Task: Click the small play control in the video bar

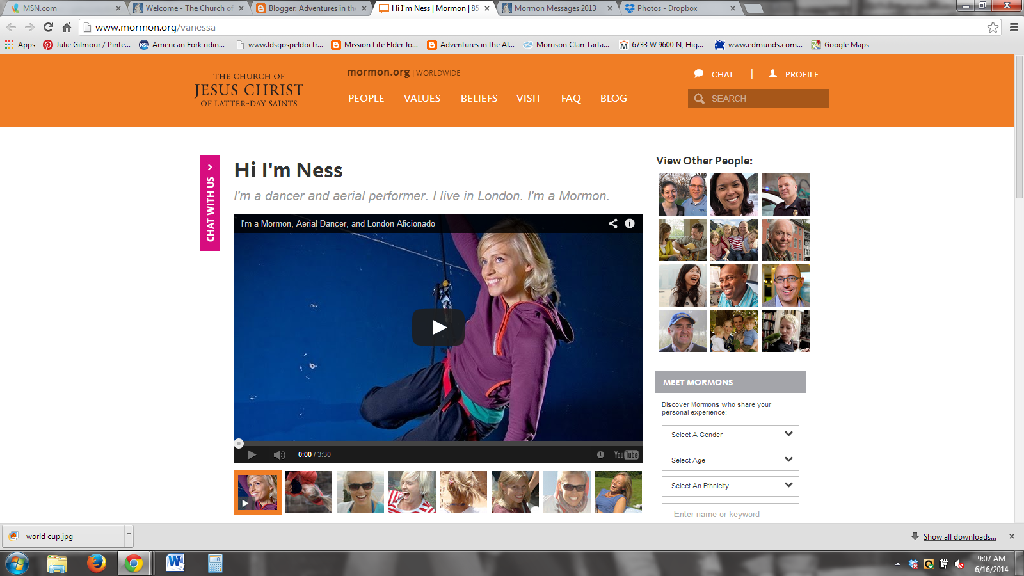Action: [x=252, y=454]
